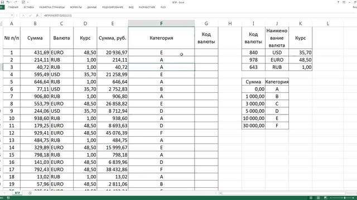Viewport: 357px width, 200px height.
Task: Click the horizontal scrollbar at bottom
Action: click(x=284, y=193)
